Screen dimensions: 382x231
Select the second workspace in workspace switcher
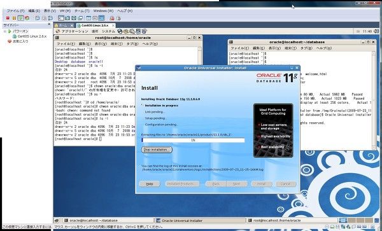tap(351, 221)
